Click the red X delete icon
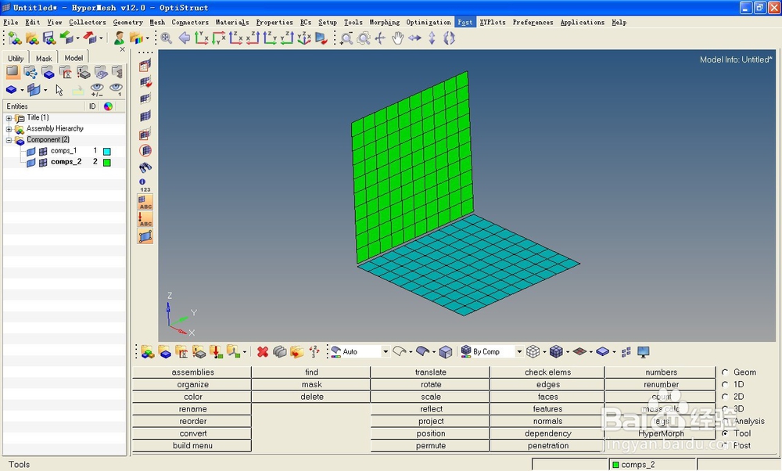This screenshot has width=782, height=471. click(263, 352)
